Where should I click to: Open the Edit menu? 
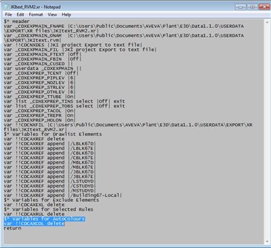pyautogui.click(x=20, y=14)
